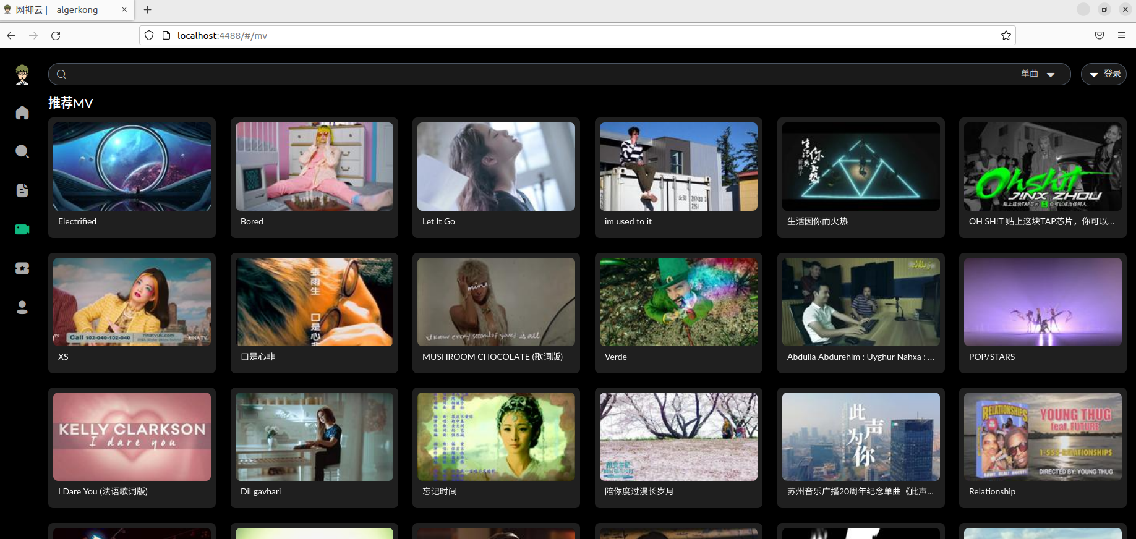Viewport: 1136px width, 539px height.
Task: Open the 生活因你而火热 MV thumbnail
Action: click(861, 166)
